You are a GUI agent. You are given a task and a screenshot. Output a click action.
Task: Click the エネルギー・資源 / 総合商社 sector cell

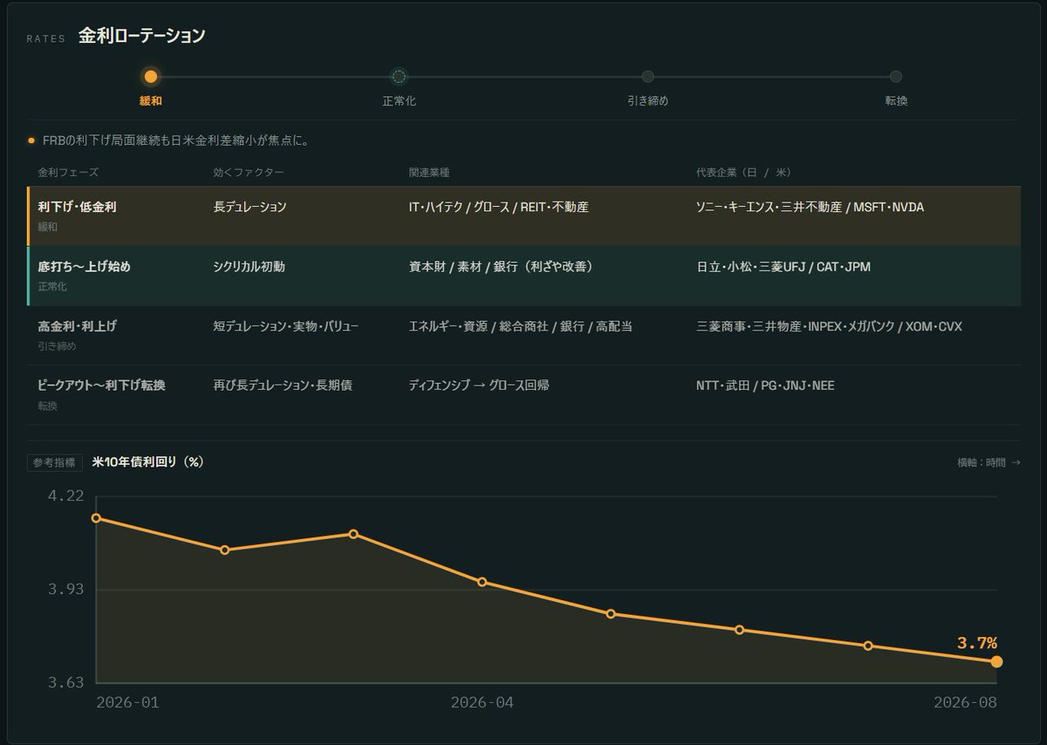point(520,326)
